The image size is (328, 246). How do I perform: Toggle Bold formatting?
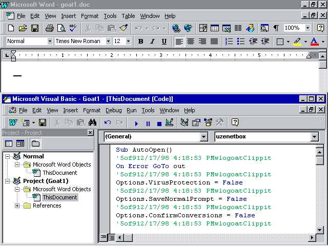[141, 42]
